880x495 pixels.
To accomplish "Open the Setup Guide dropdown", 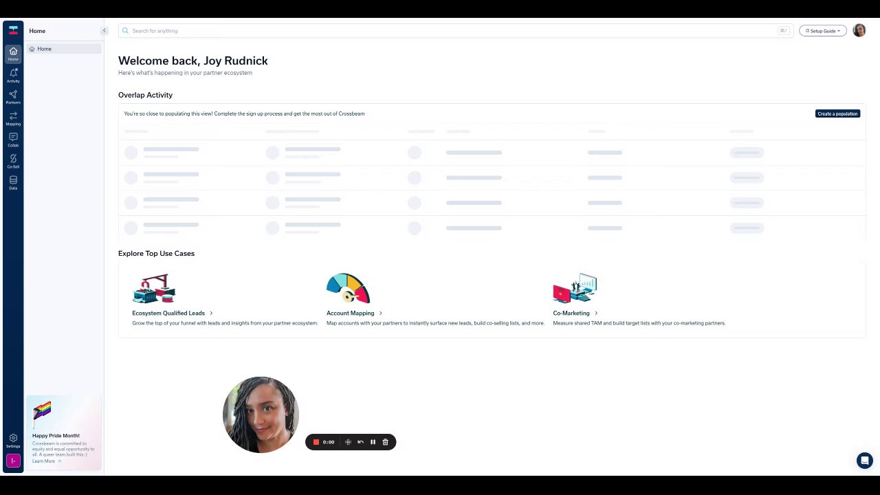I will (x=823, y=31).
